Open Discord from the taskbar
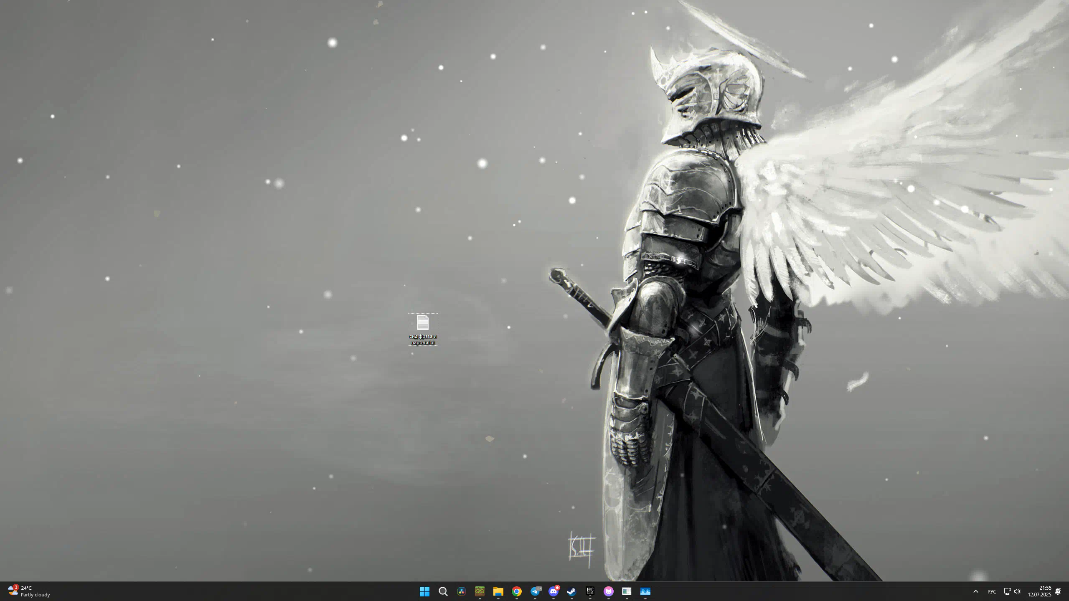 554,591
